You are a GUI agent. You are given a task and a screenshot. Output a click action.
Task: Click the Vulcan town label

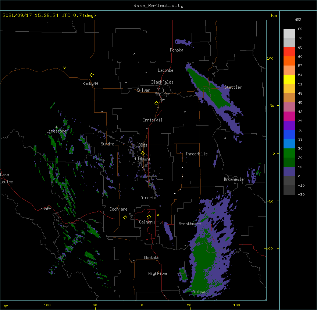pyautogui.click(x=200, y=292)
